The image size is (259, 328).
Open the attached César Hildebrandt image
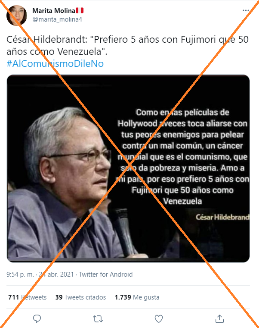[128, 168]
